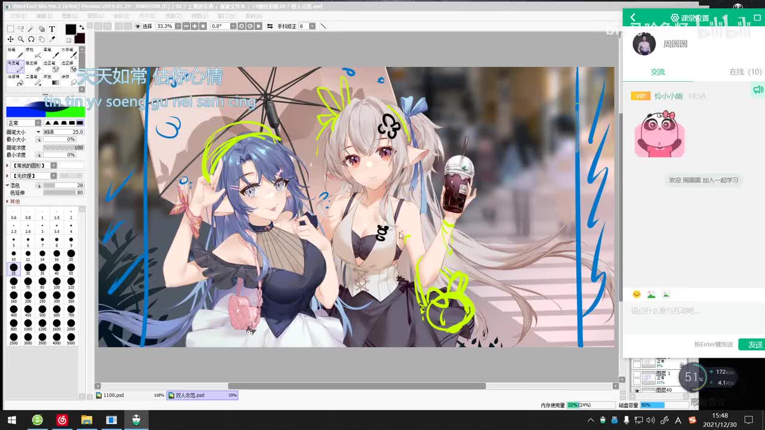Open File Explorer from the taskbar
This screenshot has width=765, height=430.
click(87, 420)
